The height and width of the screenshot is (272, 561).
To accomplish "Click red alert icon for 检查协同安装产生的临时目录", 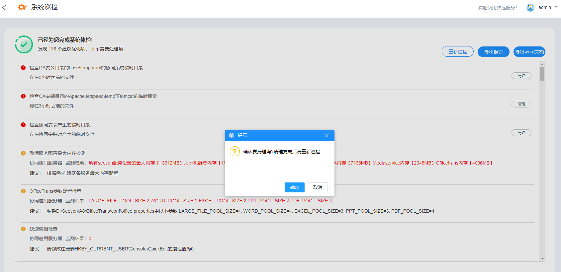I will tap(23, 125).
